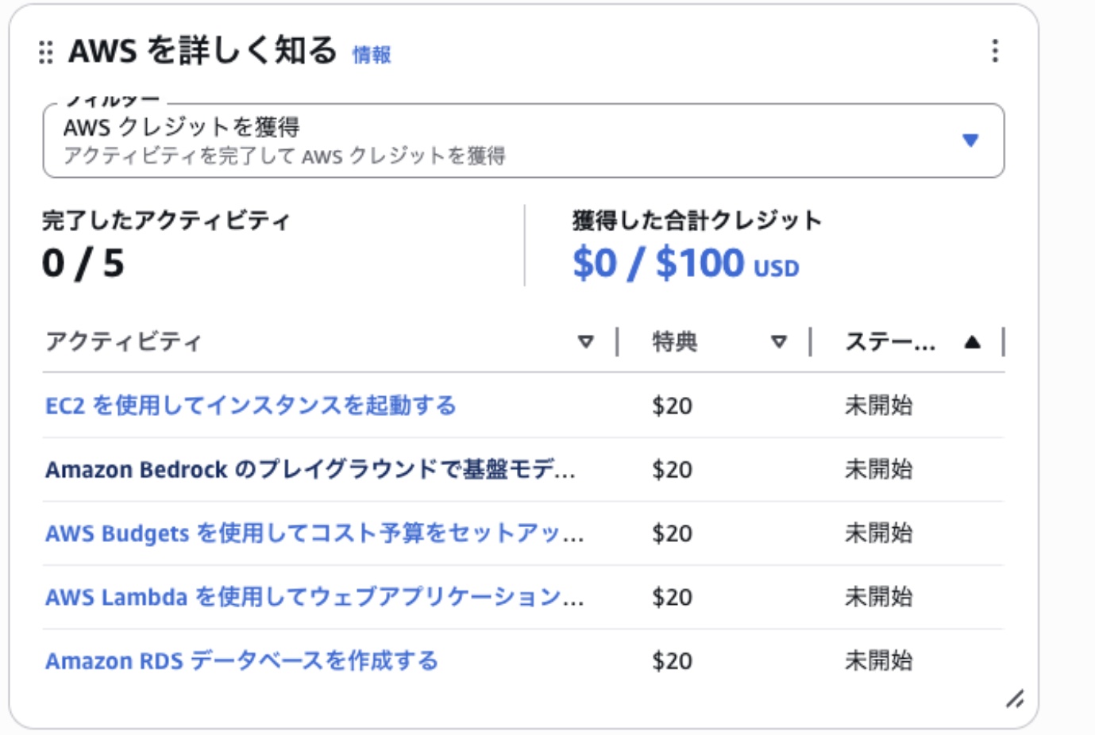This screenshot has width=1095, height=735.
Task: Click the drag handle icon beside AWS を詳しく知る
Action: pyautogui.click(x=46, y=52)
